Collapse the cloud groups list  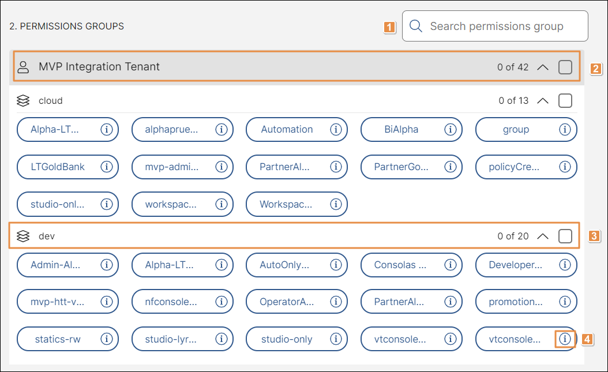coord(542,101)
